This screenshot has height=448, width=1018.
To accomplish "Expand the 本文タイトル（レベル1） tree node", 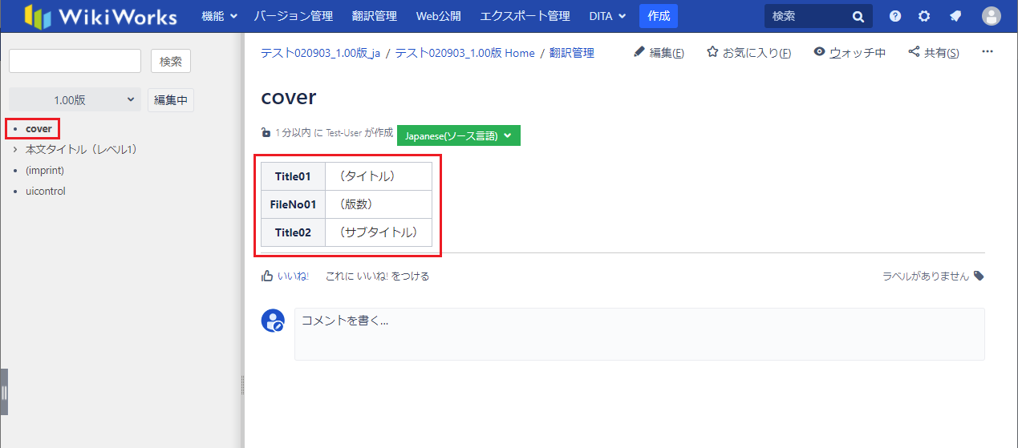I will [x=15, y=149].
